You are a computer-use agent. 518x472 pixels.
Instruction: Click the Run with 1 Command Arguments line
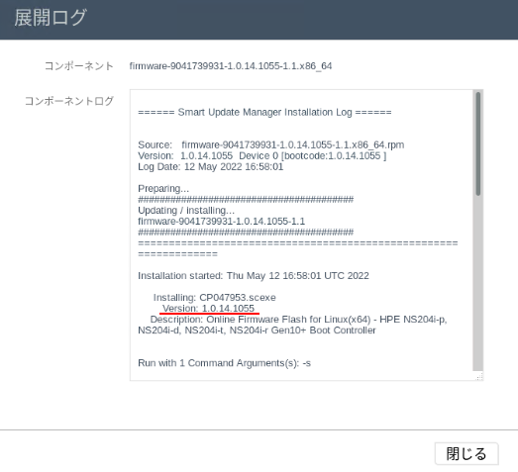click(x=224, y=363)
